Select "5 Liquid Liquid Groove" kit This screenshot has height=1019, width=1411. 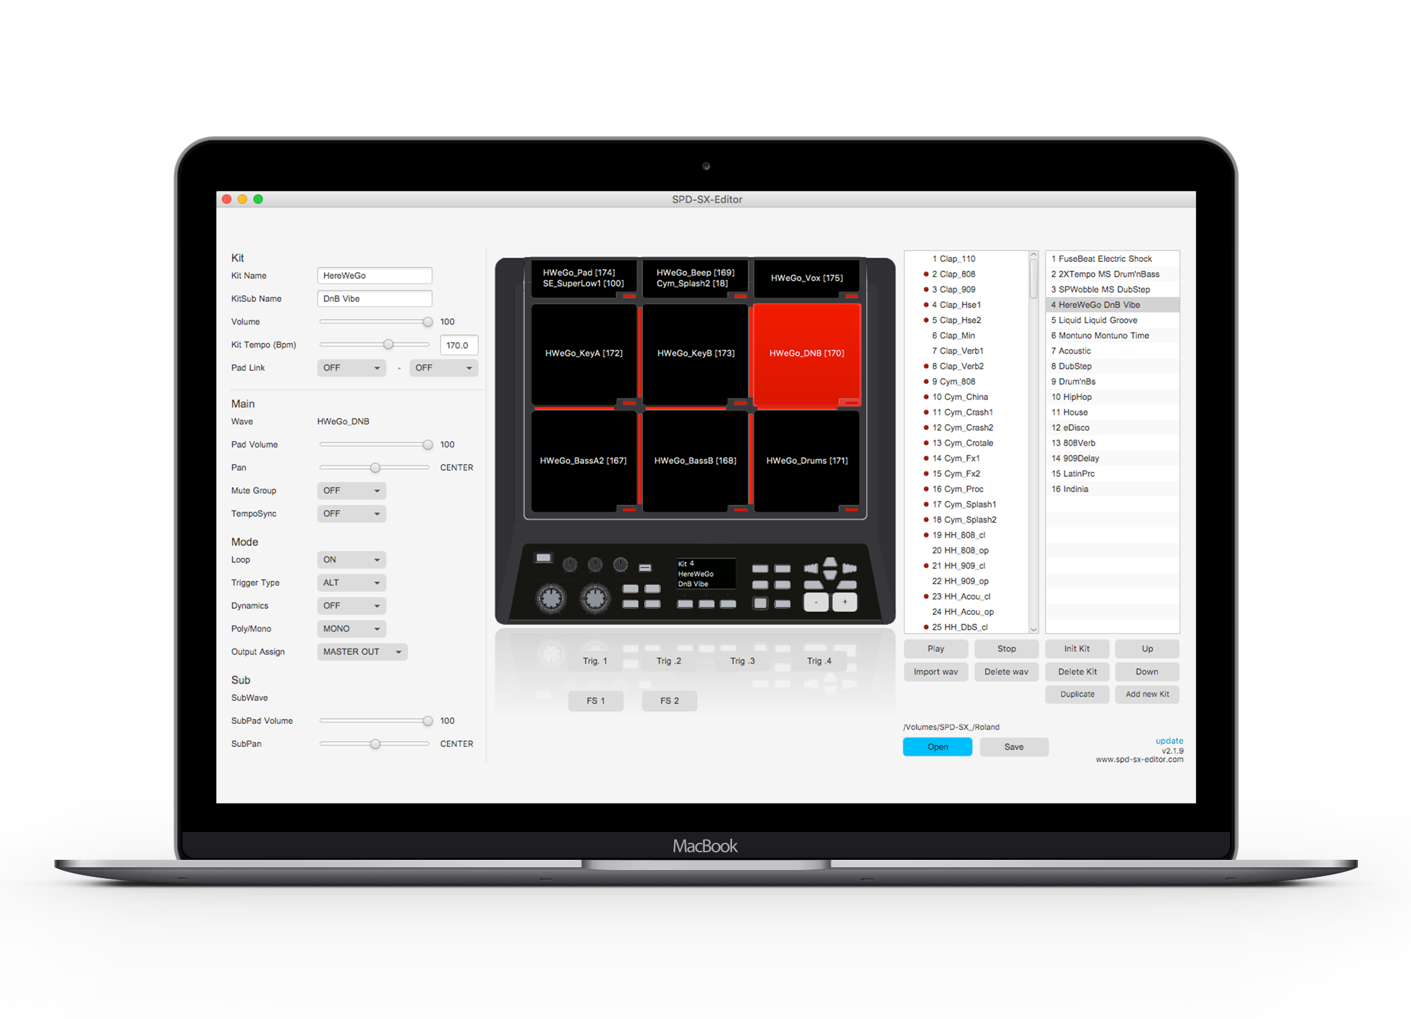pos(1112,320)
